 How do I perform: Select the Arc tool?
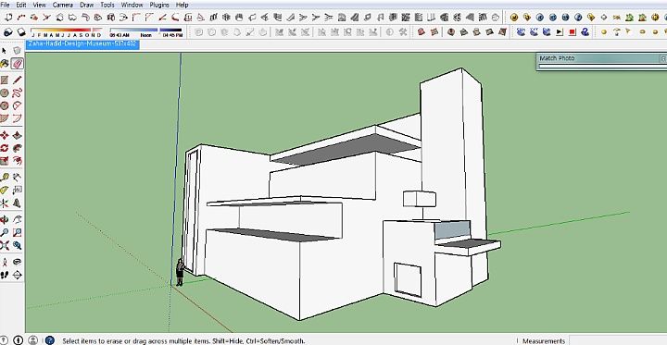(x=17, y=105)
